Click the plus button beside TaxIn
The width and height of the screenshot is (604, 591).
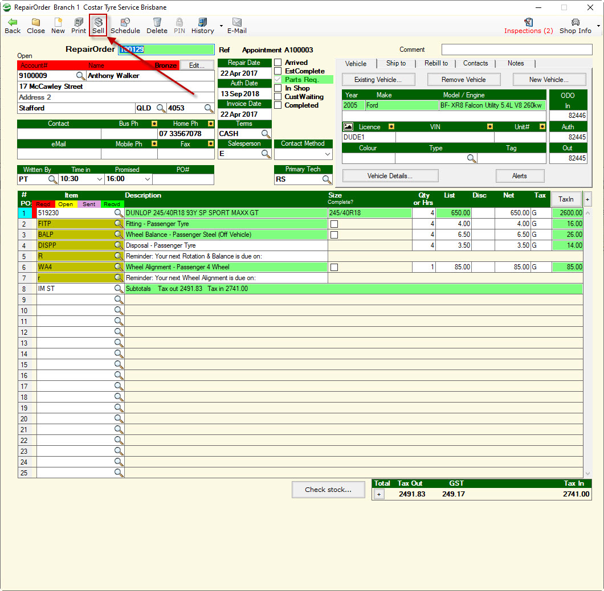587,199
